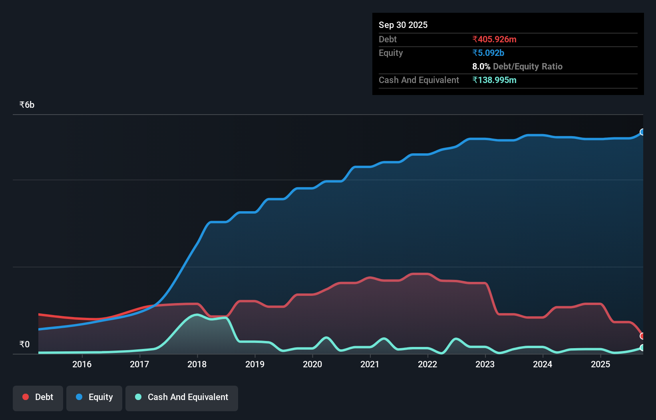Screen dimensions: 656x420
Task: Click the blue Equity legend dot
Action: [x=79, y=397]
